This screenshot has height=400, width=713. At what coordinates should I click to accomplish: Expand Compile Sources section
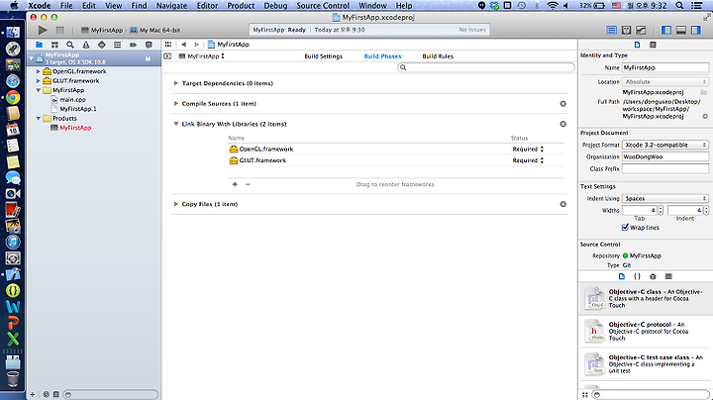(x=175, y=104)
